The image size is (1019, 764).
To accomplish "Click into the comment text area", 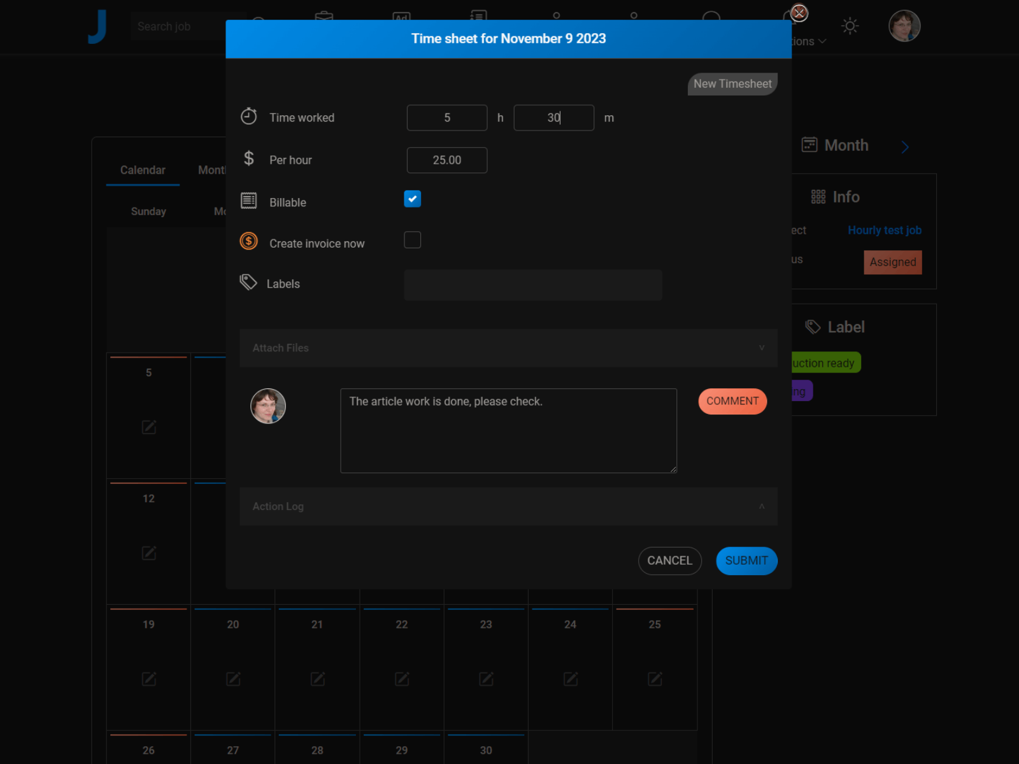I will click(508, 431).
